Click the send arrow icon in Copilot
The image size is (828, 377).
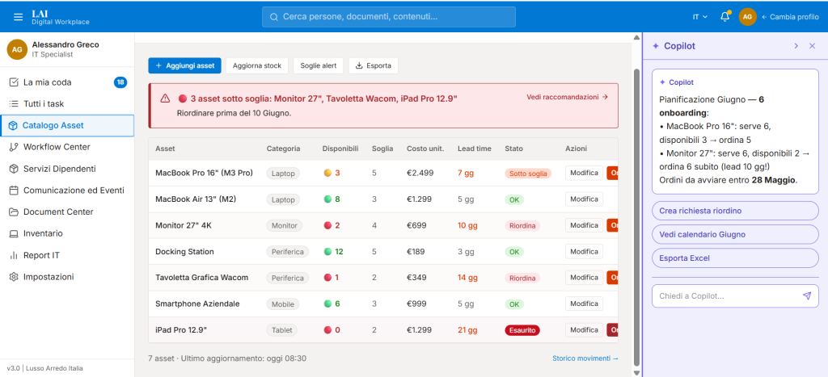806,295
